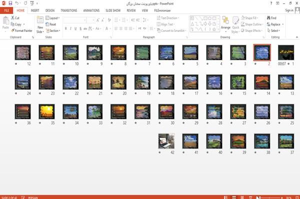
Task: Toggle Underline formatting
Action: (x=75, y=28)
